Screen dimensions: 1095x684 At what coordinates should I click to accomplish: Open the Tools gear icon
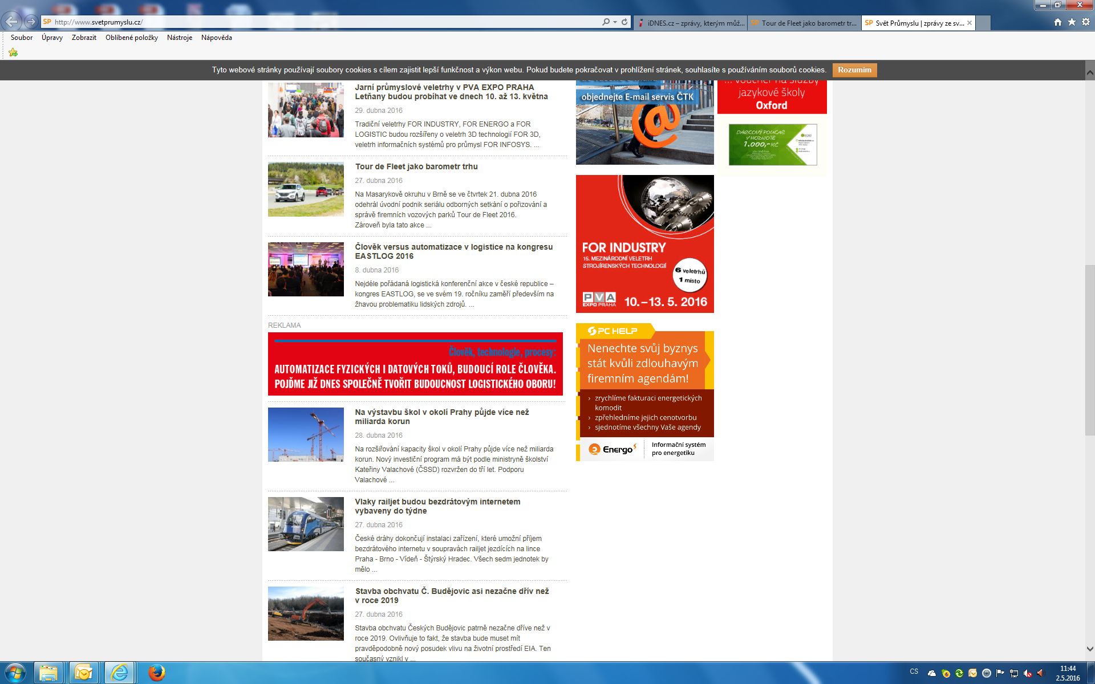point(1085,22)
